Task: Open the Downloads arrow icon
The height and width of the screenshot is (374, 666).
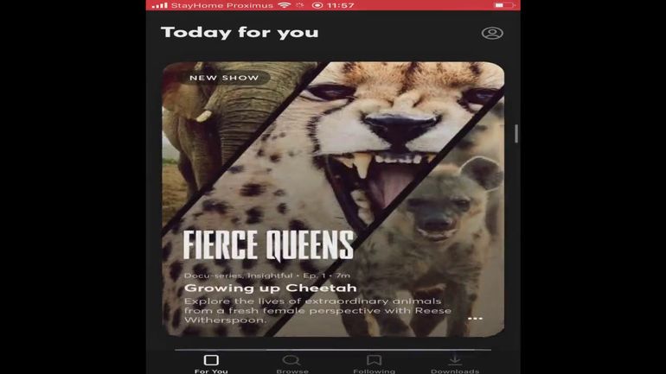Action: point(454,359)
